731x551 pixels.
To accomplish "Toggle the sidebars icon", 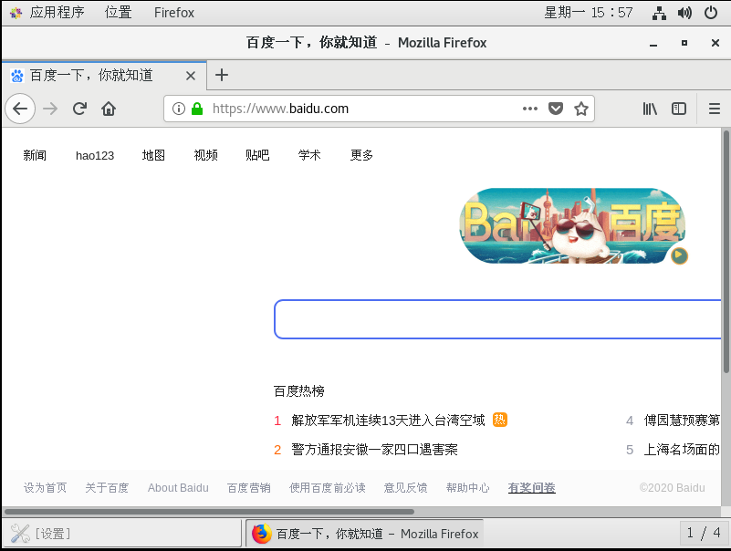I will pos(679,109).
